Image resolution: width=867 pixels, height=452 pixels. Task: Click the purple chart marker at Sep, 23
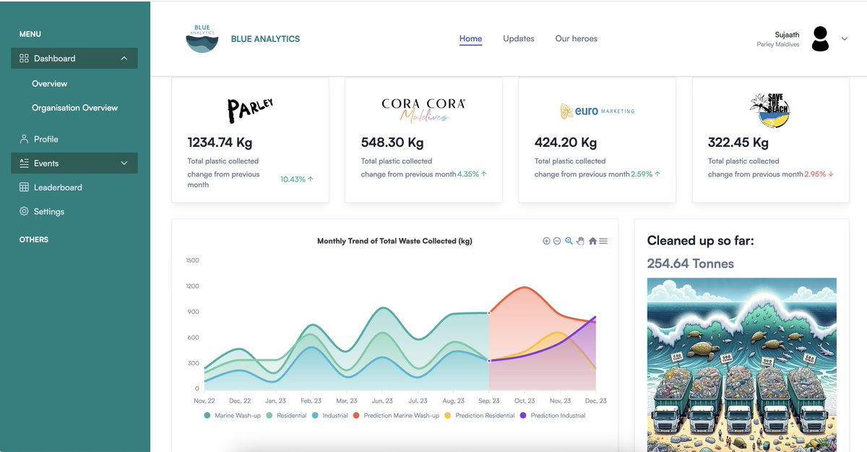(x=489, y=361)
